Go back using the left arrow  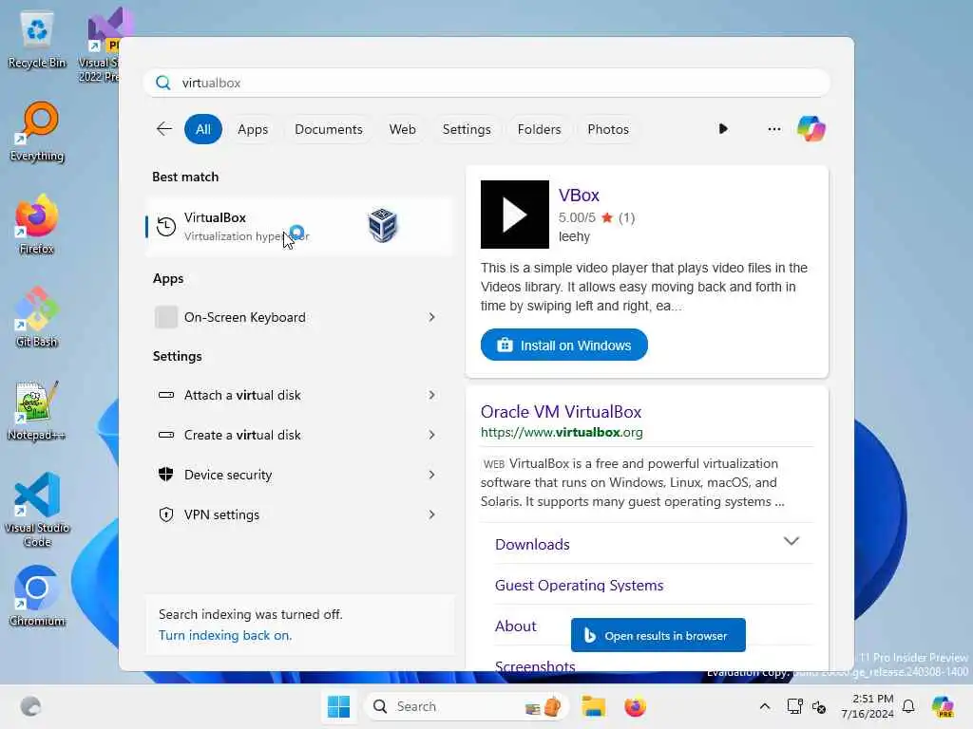point(163,129)
